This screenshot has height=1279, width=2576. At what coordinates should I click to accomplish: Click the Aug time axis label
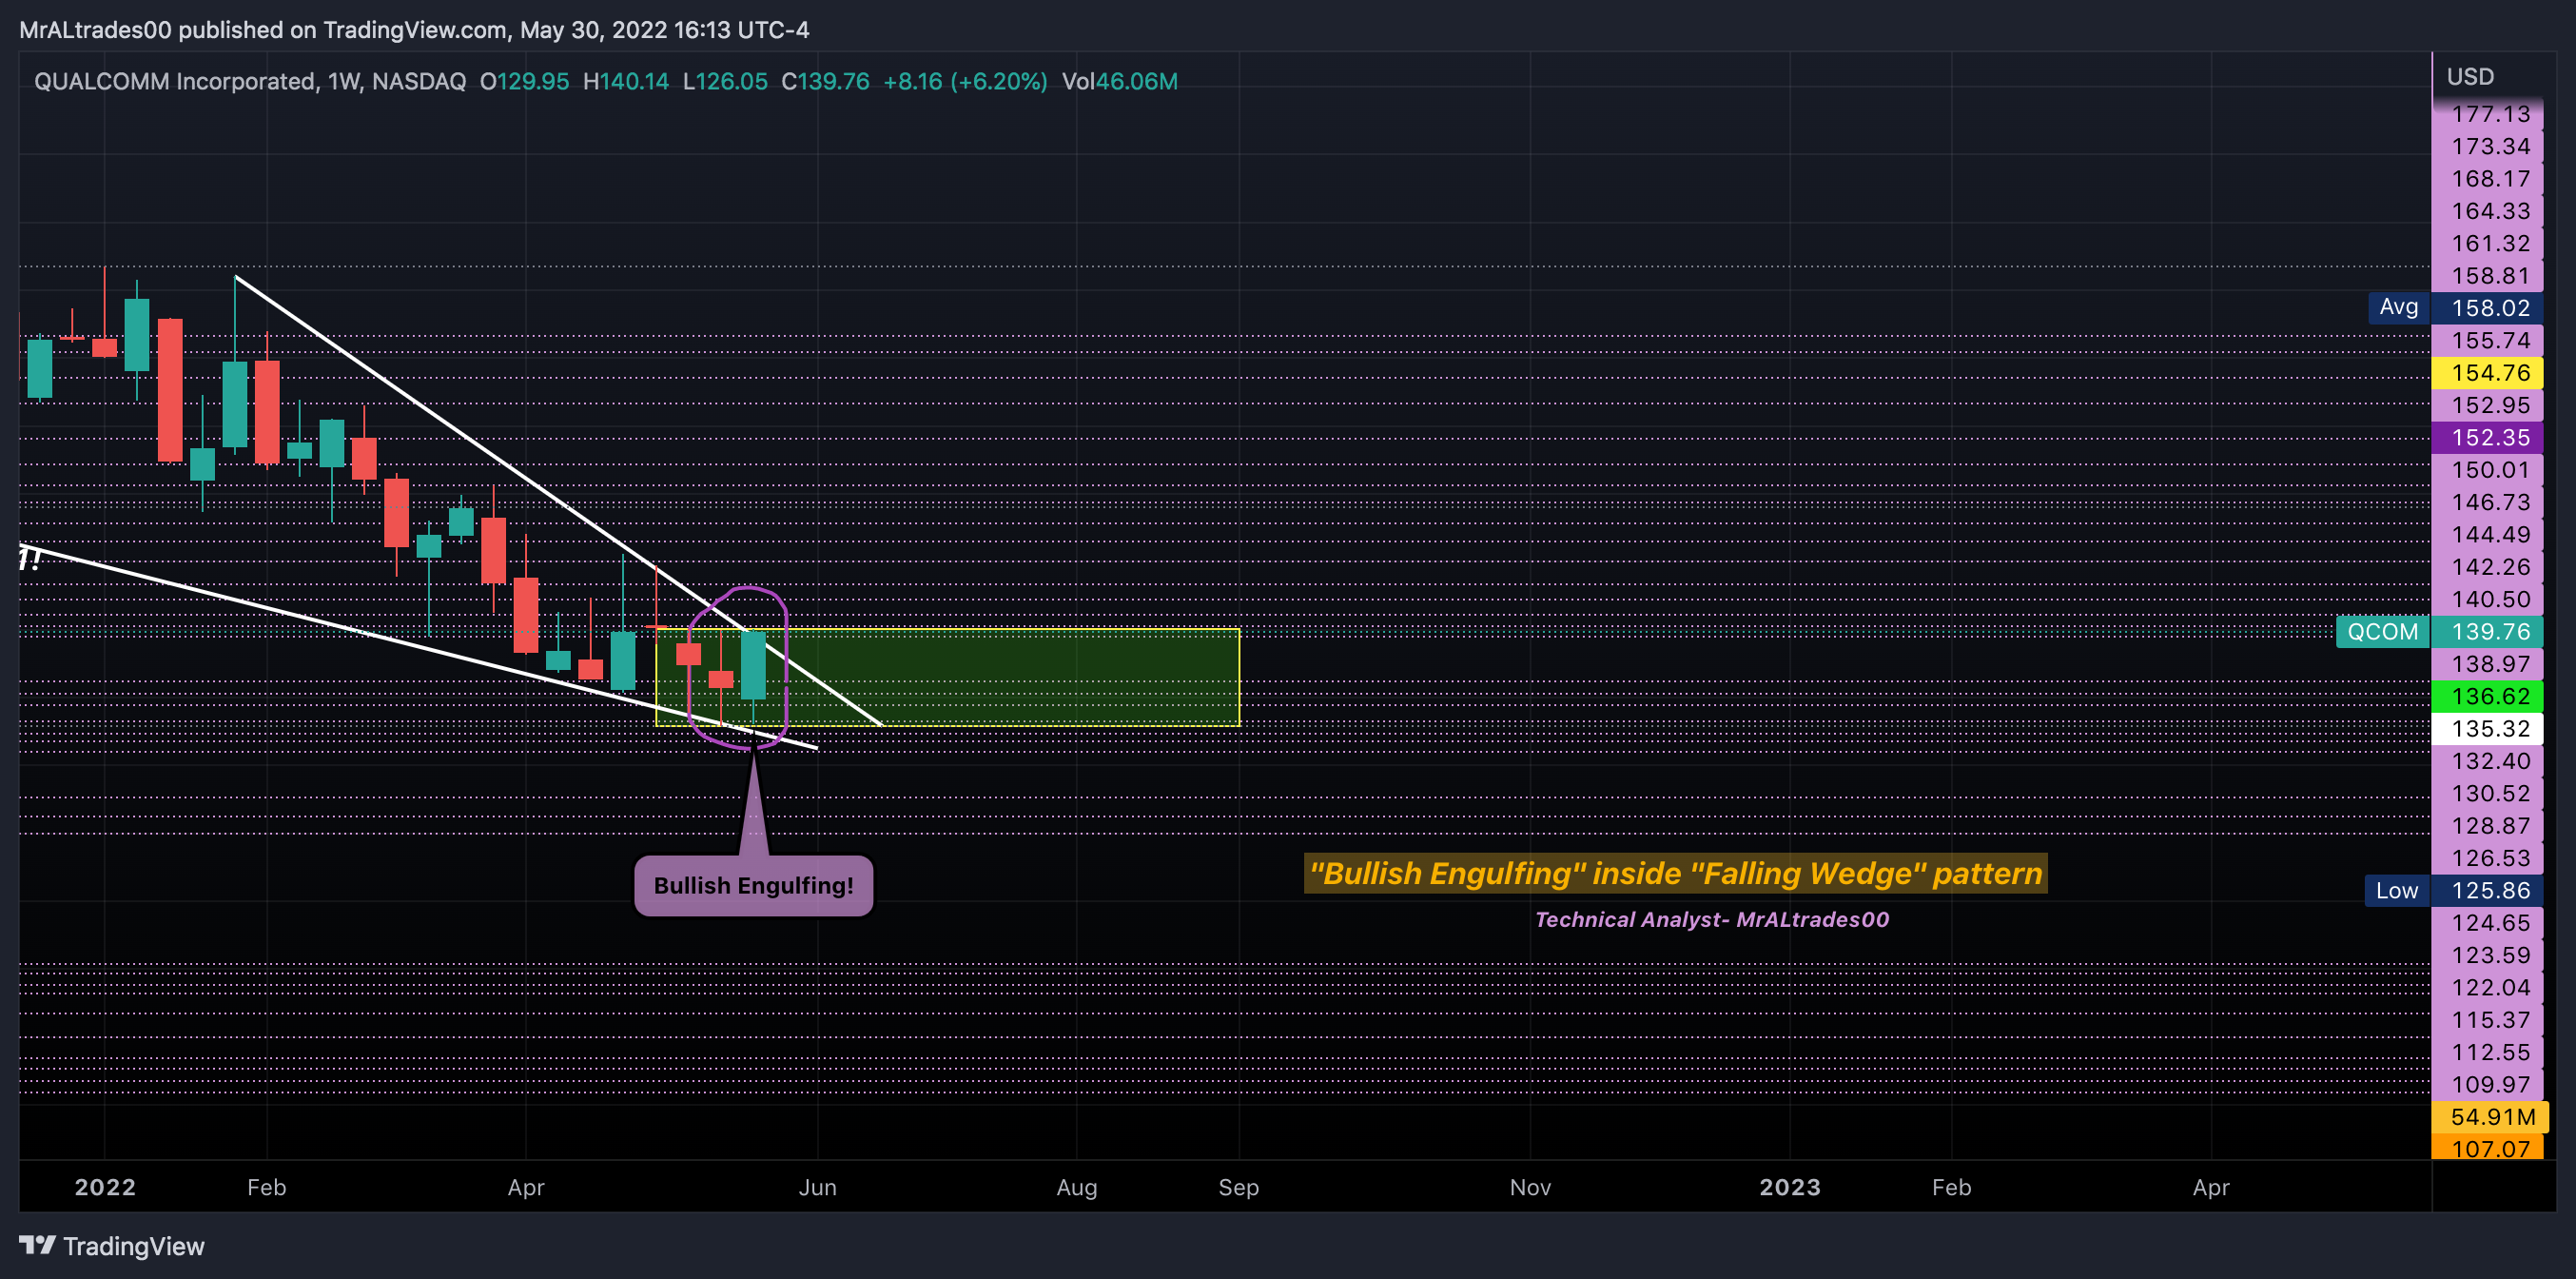[x=1077, y=1188]
